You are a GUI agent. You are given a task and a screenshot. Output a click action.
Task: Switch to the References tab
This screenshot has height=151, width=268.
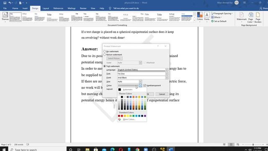click(58, 8)
